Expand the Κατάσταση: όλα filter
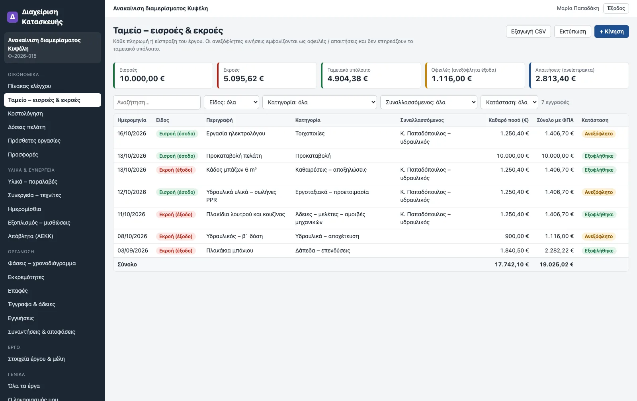Image resolution: width=637 pixels, height=401 pixels. [x=509, y=102]
